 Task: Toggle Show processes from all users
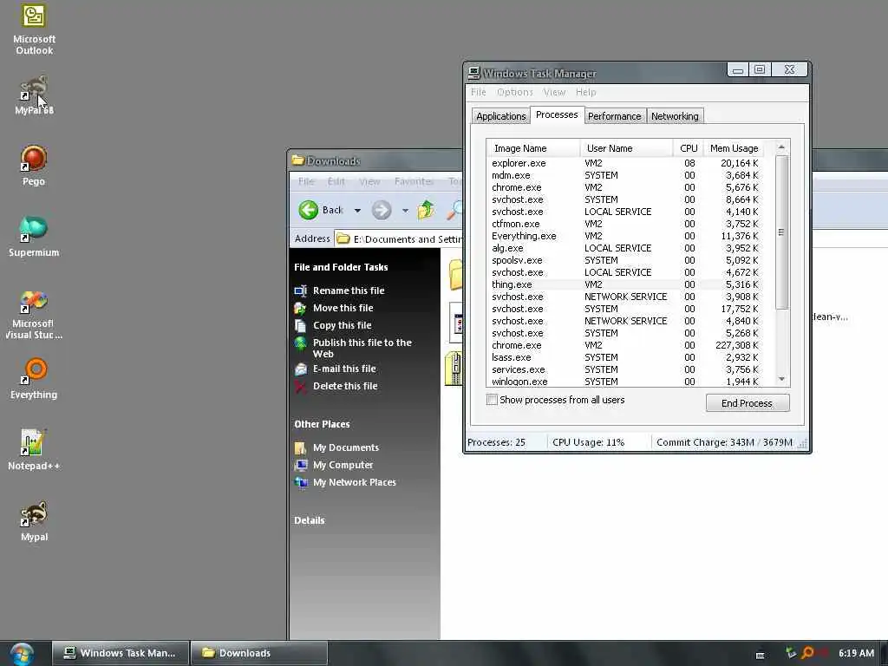493,400
